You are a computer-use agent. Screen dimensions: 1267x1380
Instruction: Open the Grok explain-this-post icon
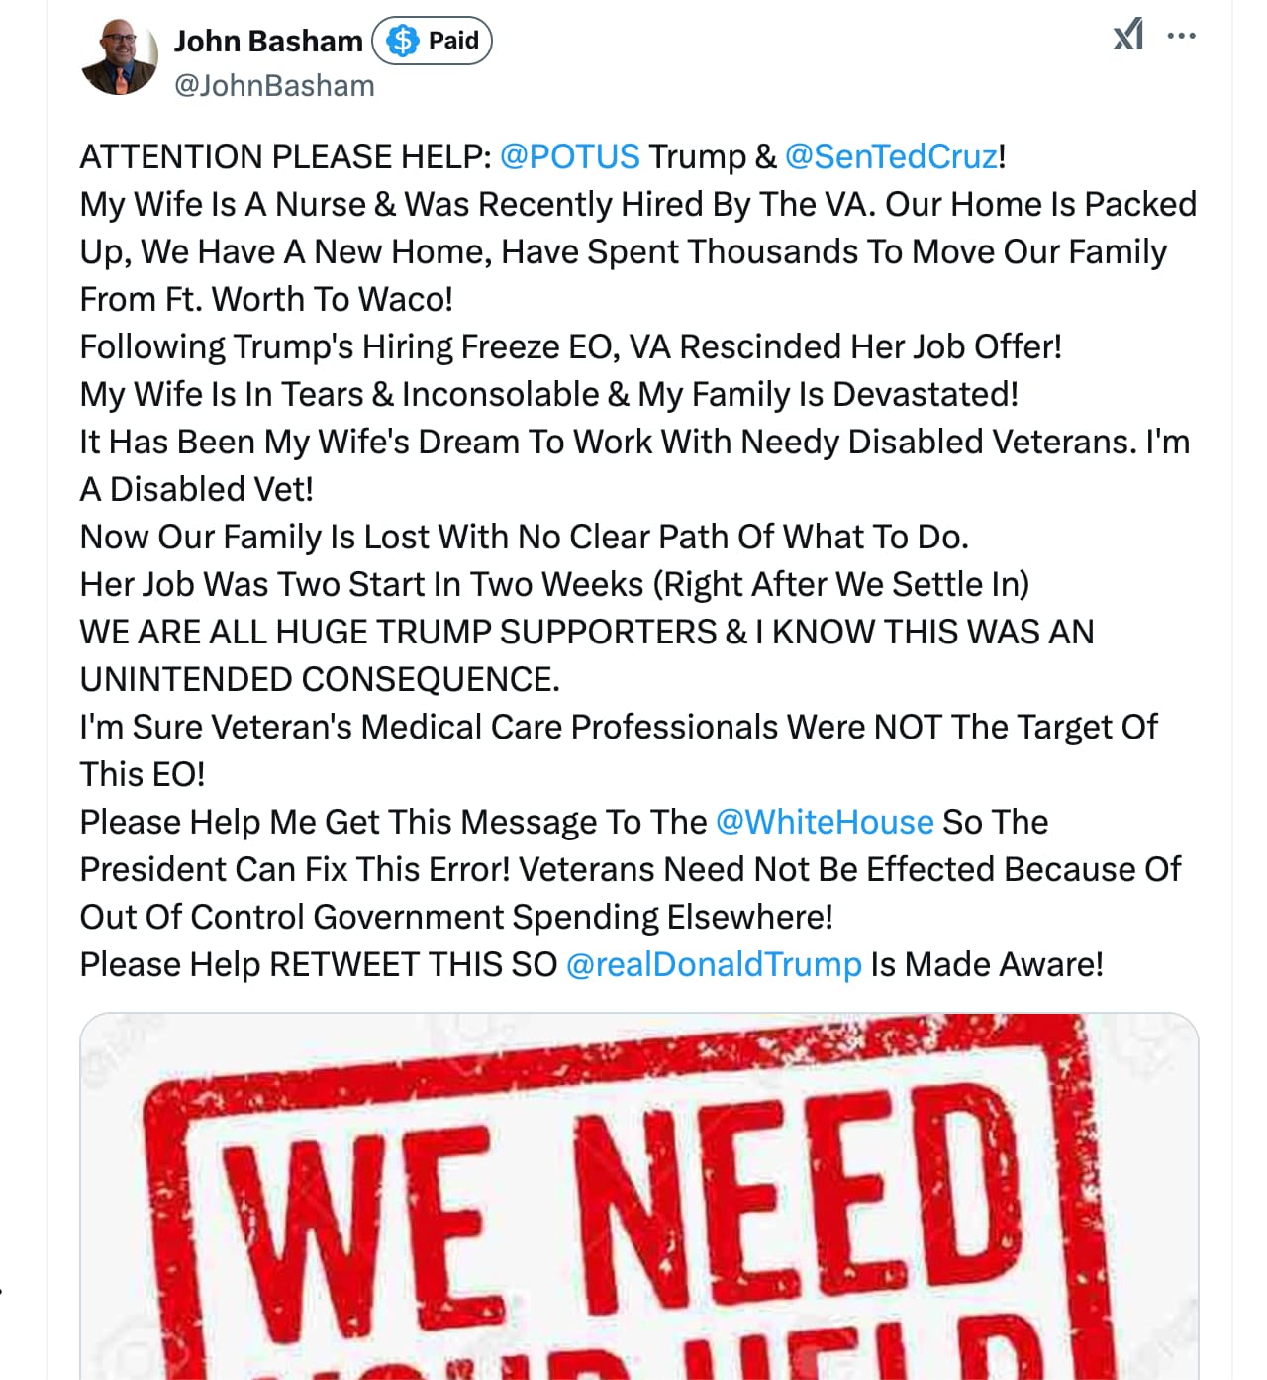pos(1127,36)
